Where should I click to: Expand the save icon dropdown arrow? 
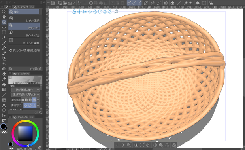[73, 3]
